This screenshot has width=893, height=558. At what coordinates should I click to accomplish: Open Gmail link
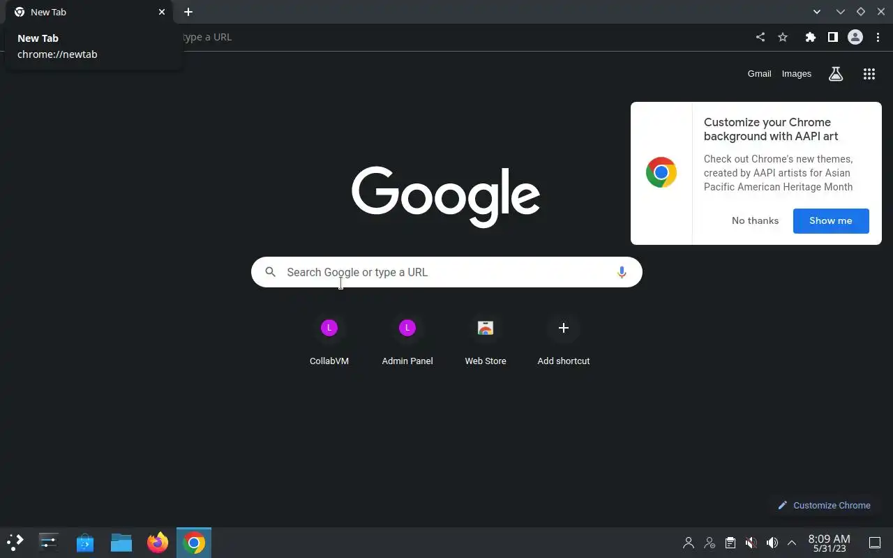pos(759,73)
